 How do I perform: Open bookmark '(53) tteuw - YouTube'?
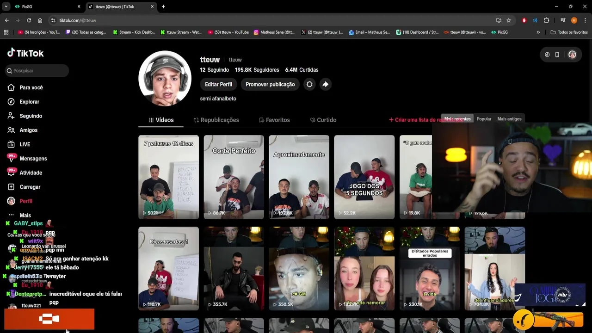(228, 32)
